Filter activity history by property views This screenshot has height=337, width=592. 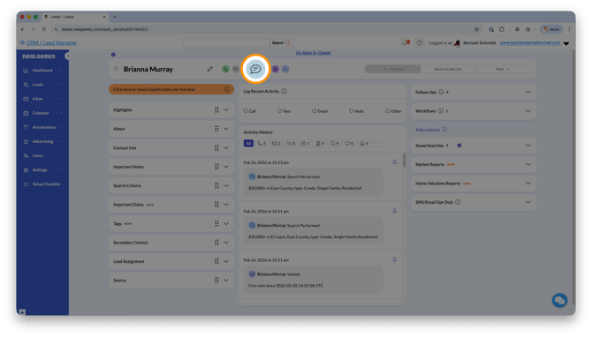[x=364, y=143]
